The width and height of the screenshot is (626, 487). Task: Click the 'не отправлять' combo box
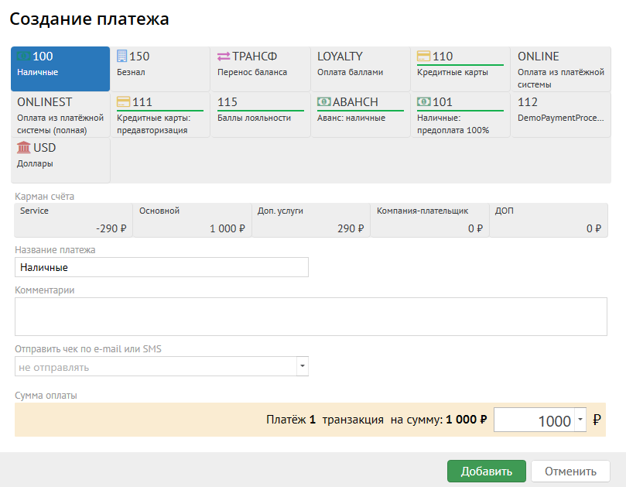pos(155,366)
